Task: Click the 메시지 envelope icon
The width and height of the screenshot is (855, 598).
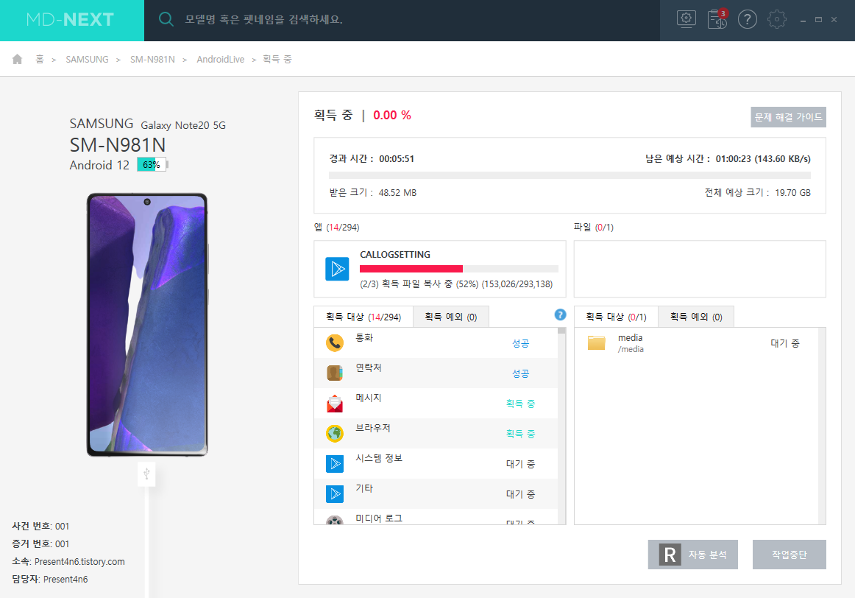Action: point(335,404)
